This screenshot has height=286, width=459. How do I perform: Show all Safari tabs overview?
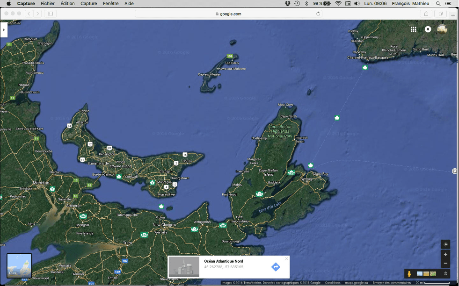[x=441, y=14]
